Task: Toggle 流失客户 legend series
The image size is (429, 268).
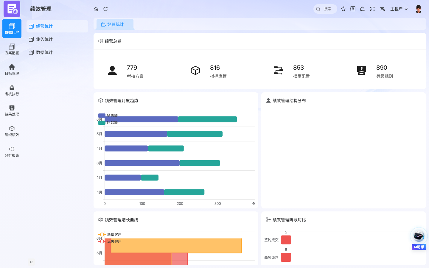Action: (x=110, y=241)
